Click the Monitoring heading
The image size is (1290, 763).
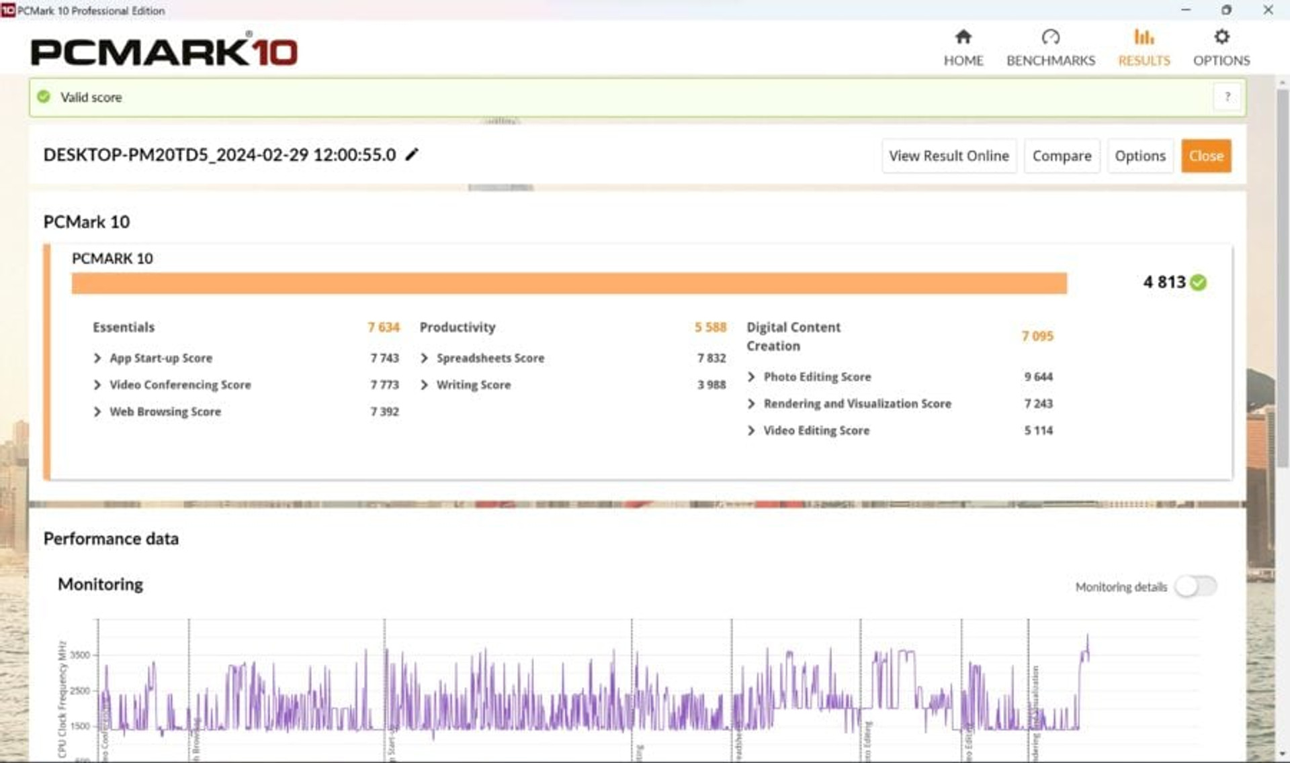(x=100, y=584)
